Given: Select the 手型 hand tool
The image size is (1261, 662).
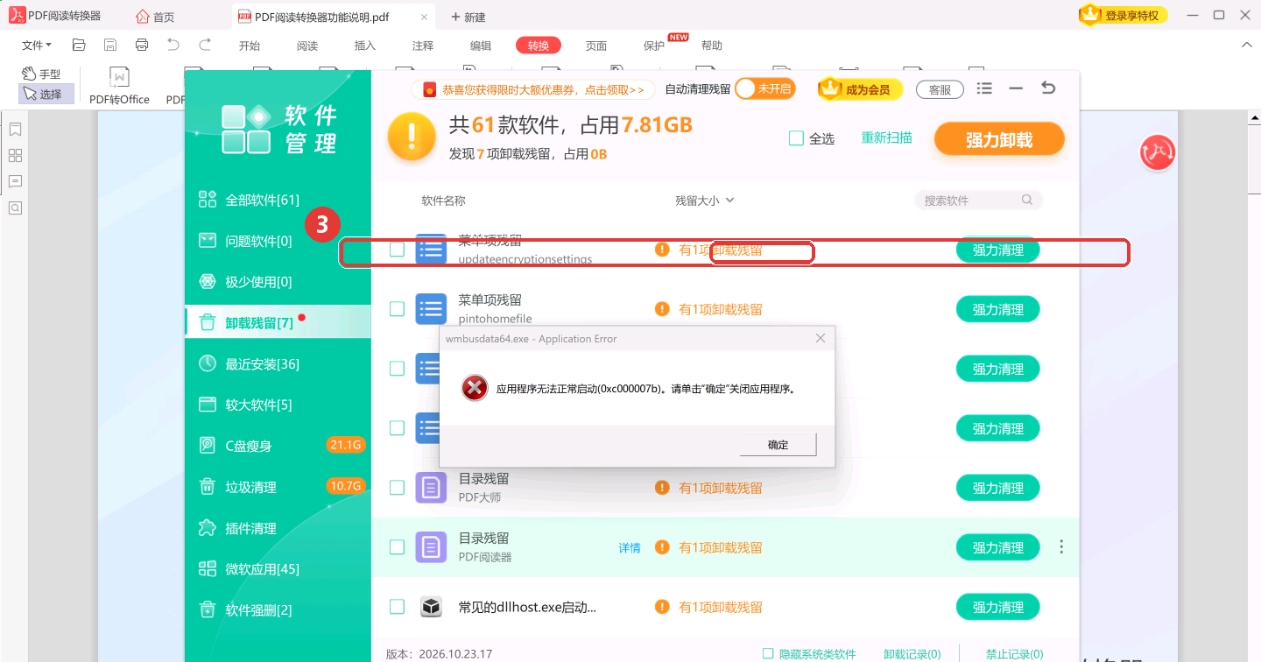Looking at the screenshot, I should (x=41, y=74).
